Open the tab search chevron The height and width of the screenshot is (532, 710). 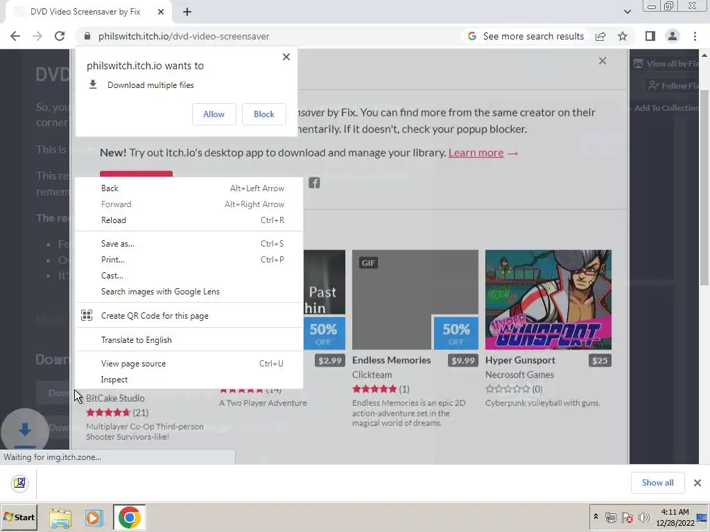(x=627, y=12)
